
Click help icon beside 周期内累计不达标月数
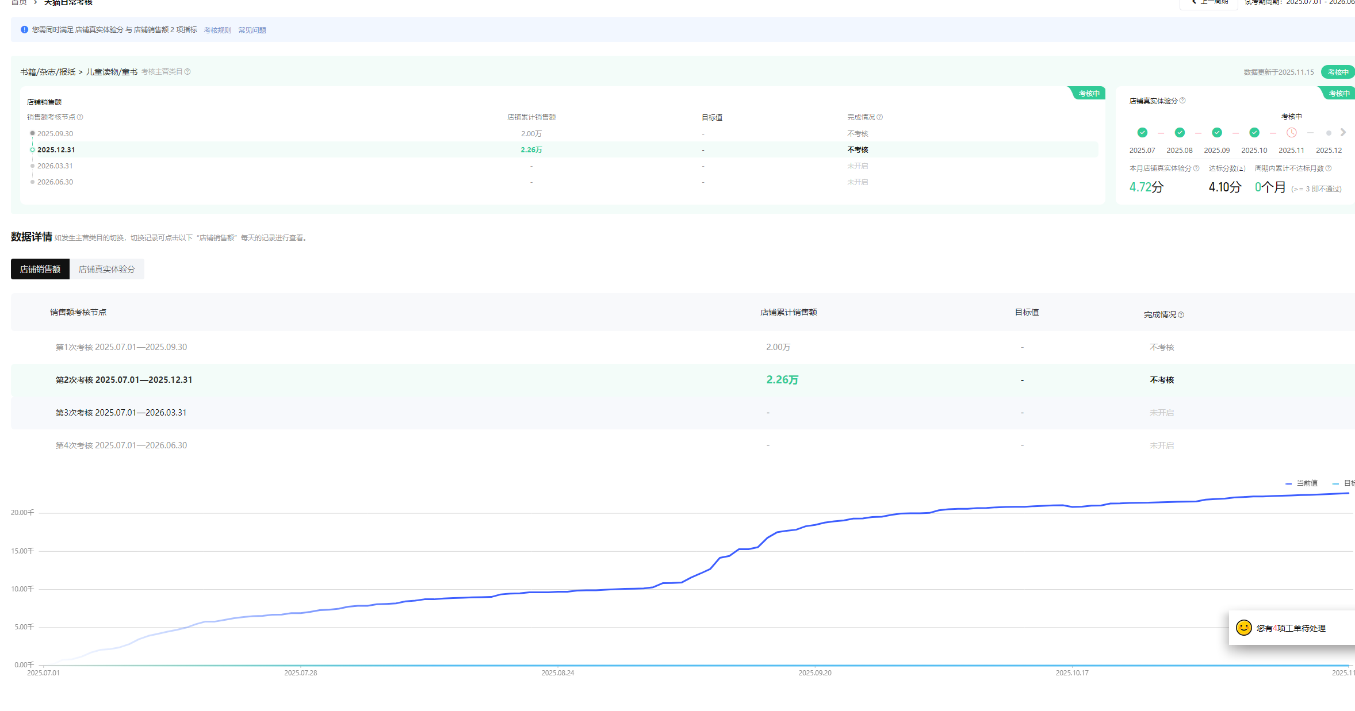tap(1329, 168)
